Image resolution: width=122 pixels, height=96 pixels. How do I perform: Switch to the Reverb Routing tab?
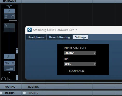click(60, 37)
